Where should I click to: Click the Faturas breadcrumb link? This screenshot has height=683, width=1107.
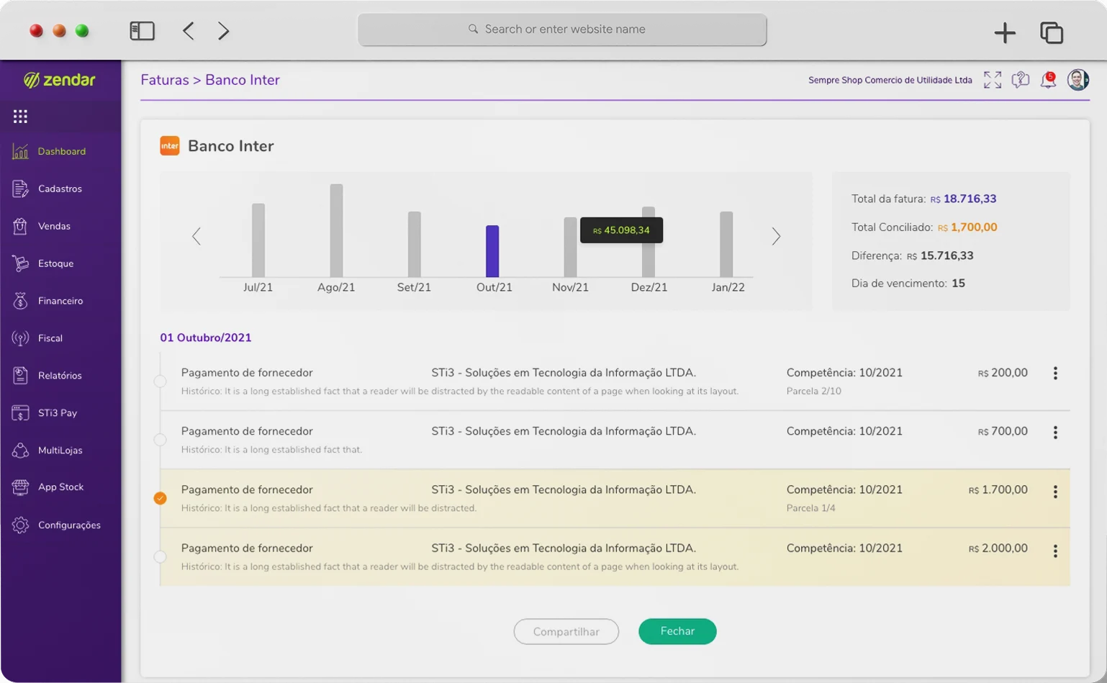pos(165,80)
